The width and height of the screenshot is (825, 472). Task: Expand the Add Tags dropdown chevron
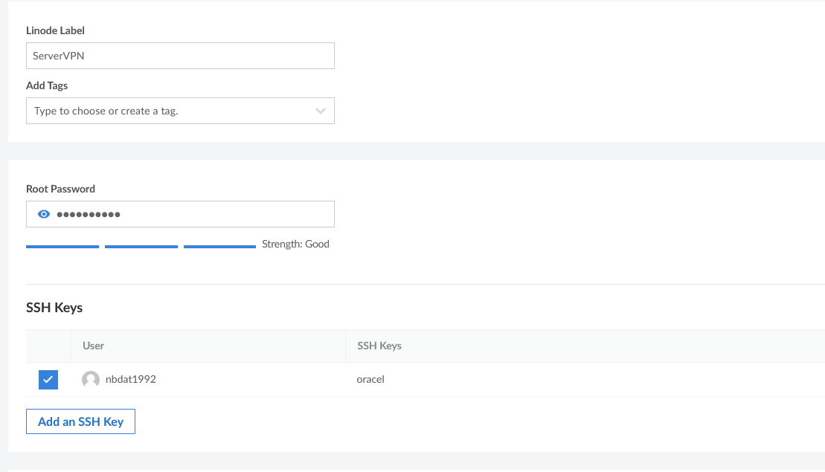coord(321,111)
